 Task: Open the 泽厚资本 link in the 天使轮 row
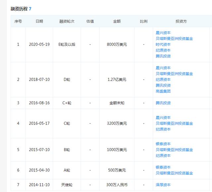163,185
